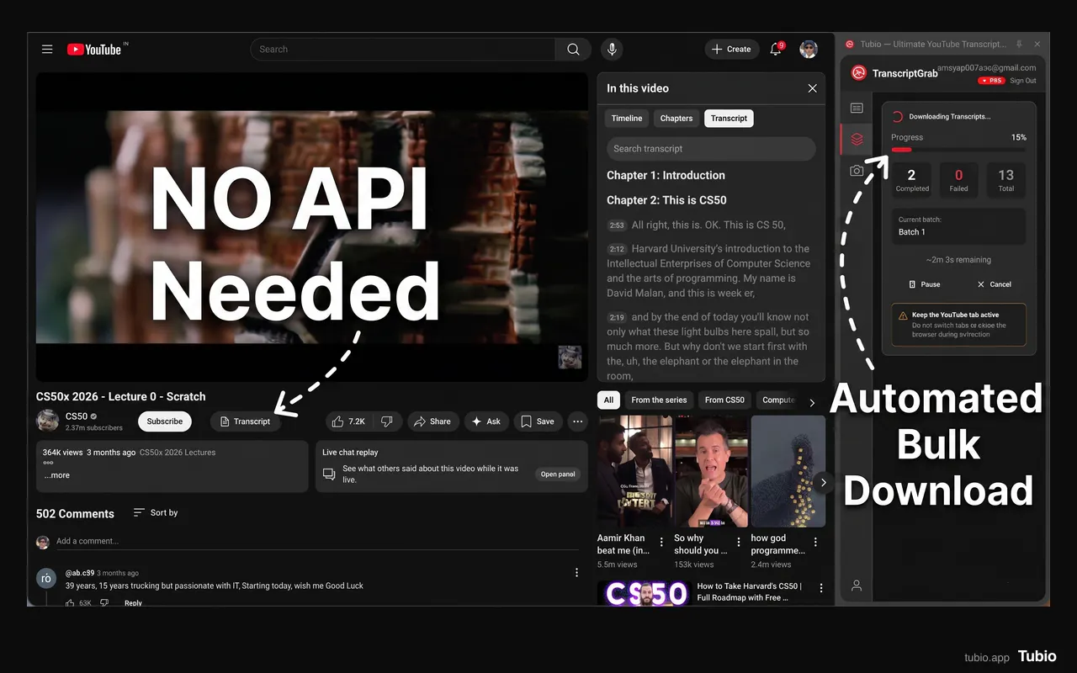
Task: Switch to the Chapters tab
Action: tap(676, 119)
